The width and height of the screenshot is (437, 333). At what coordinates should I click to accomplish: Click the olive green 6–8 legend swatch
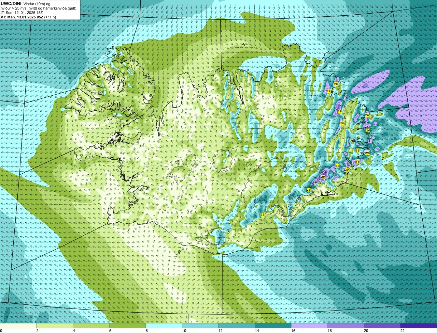coord(127,326)
